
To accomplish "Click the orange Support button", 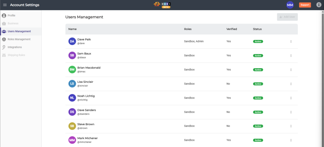I will pyautogui.click(x=305, y=5).
